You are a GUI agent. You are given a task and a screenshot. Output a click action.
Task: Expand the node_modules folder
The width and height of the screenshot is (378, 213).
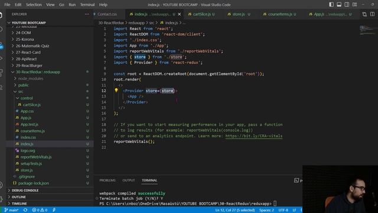click(31, 79)
